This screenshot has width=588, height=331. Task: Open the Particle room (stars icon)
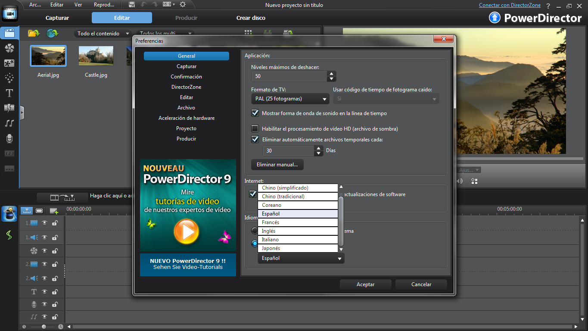(x=9, y=78)
